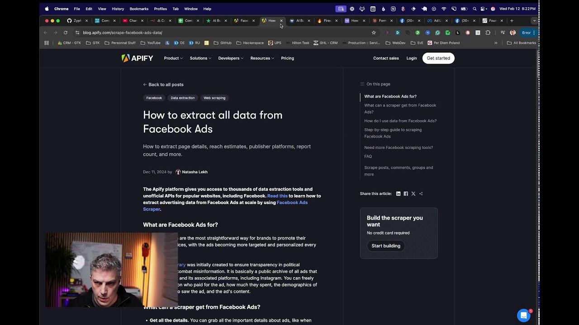Go back with the browser back arrow
Image resolution: width=579 pixels, height=325 pixels.
[x=45, y=32]
